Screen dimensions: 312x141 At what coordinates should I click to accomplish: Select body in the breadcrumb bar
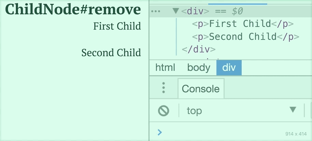tap(199, 68)
